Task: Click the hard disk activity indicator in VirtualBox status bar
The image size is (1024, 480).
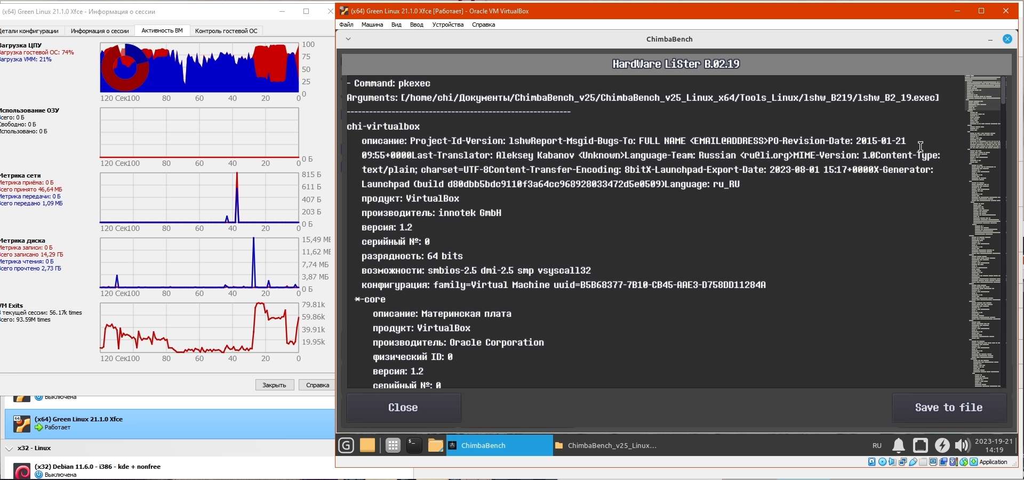Action: coord(872,462)
